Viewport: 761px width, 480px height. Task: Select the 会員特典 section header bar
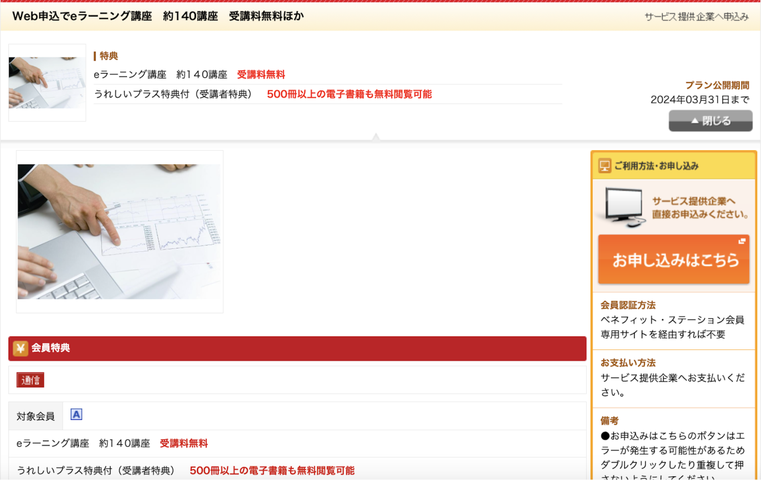[297, 348]
